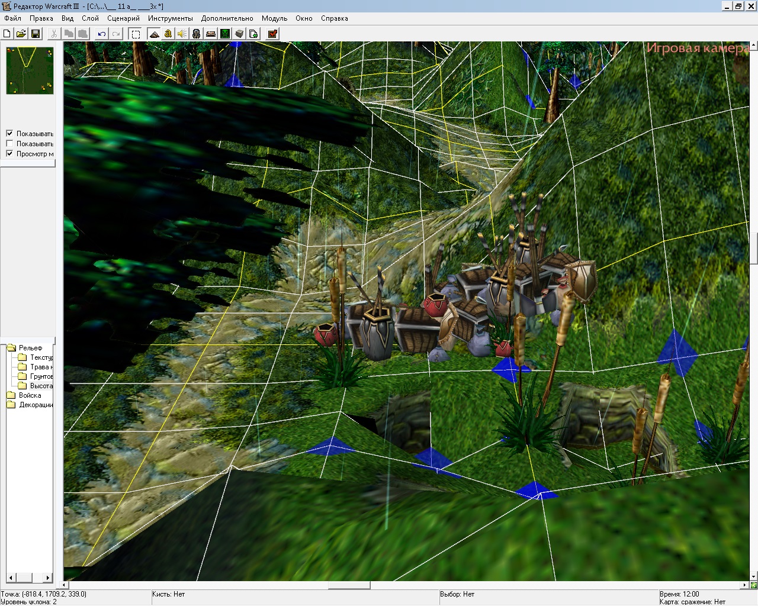The width and height of the screenshot is (758, 606).
Task: Click the viewport horizontal scrollbar thumb
Action: [x=349, y=585]
